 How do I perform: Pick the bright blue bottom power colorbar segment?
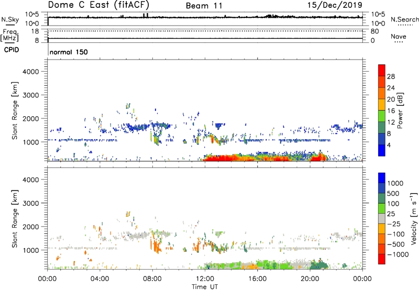tap(382, 150)
